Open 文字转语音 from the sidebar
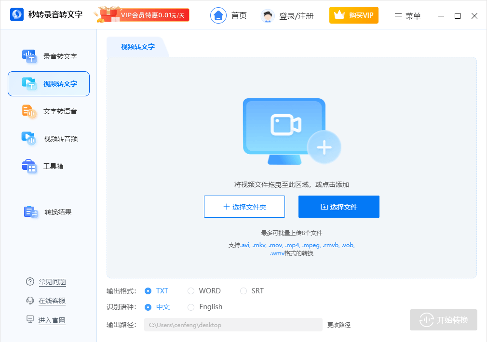Screen dimensions: 487x342 coord(49,111)
